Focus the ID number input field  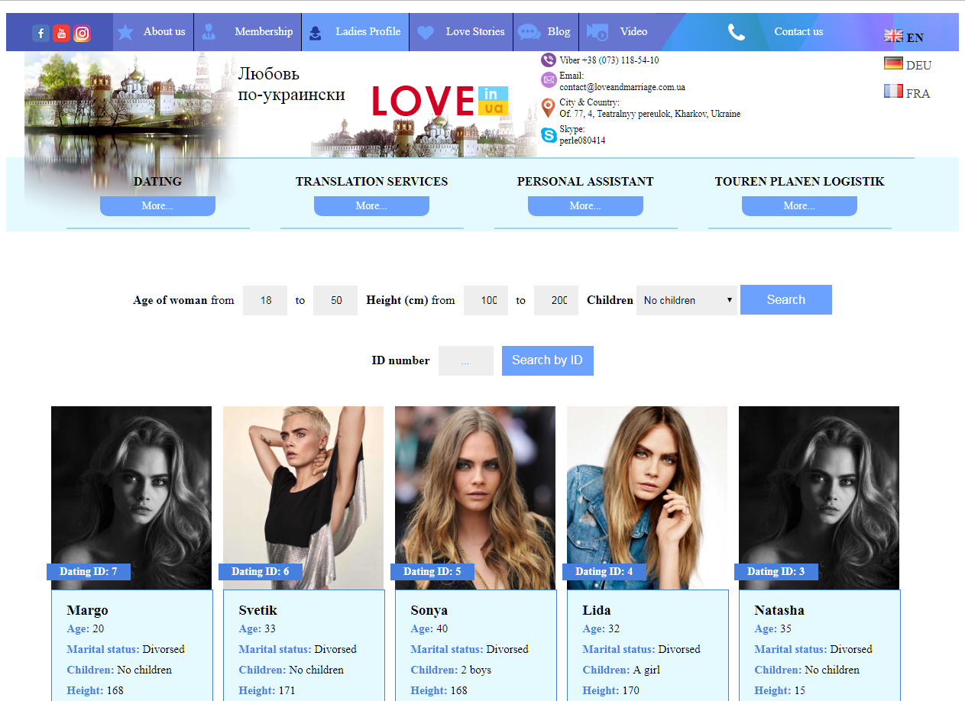click(465, 361)
